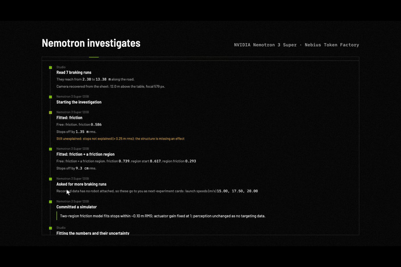Click the launch speeds 15.00, 17.50, 20.00 values
Image resolution: width=401 pixels, height=267 pixels.
tap(237, 191)
